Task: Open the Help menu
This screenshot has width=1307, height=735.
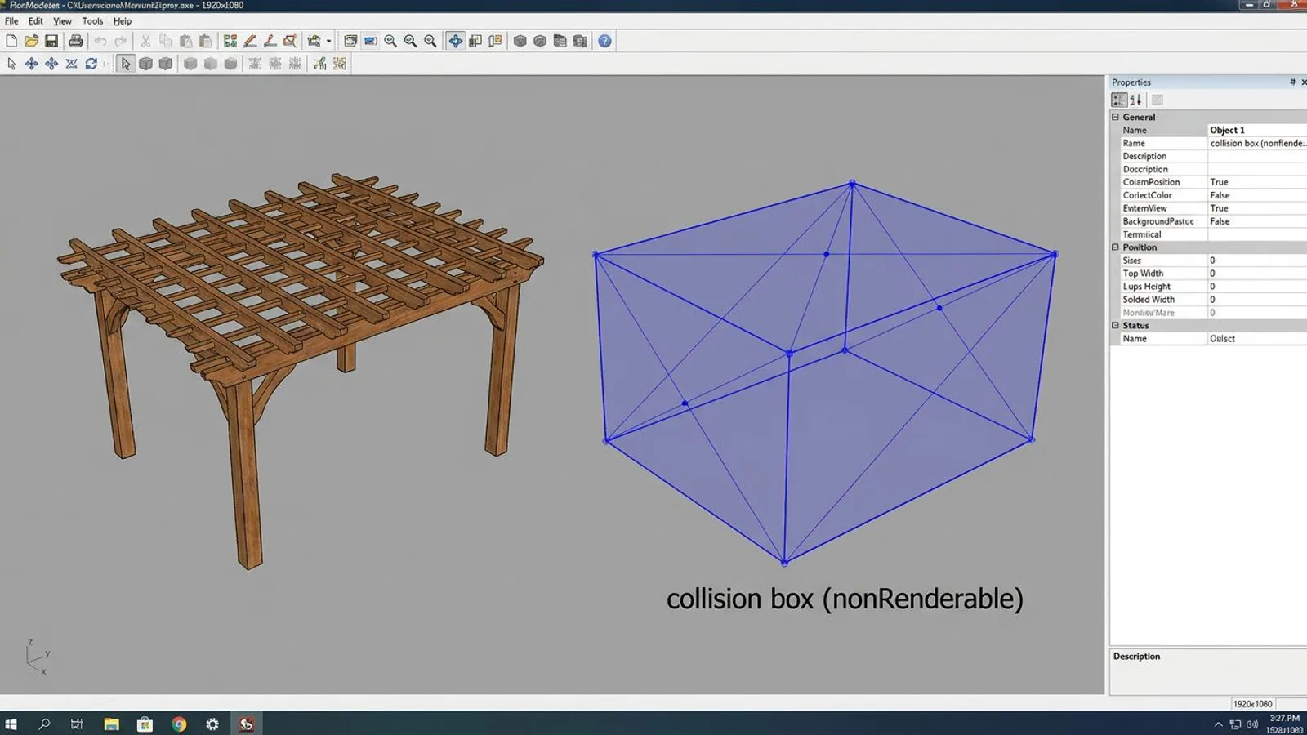Action: click(x=123, y=21)
